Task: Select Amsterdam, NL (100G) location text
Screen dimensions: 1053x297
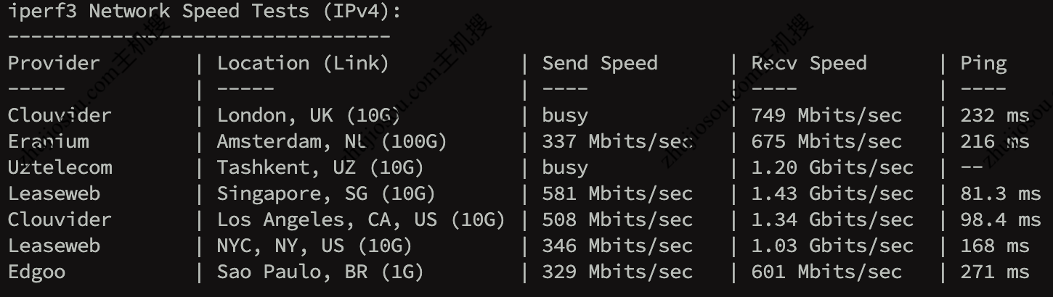Action: [x=332, y=142]
